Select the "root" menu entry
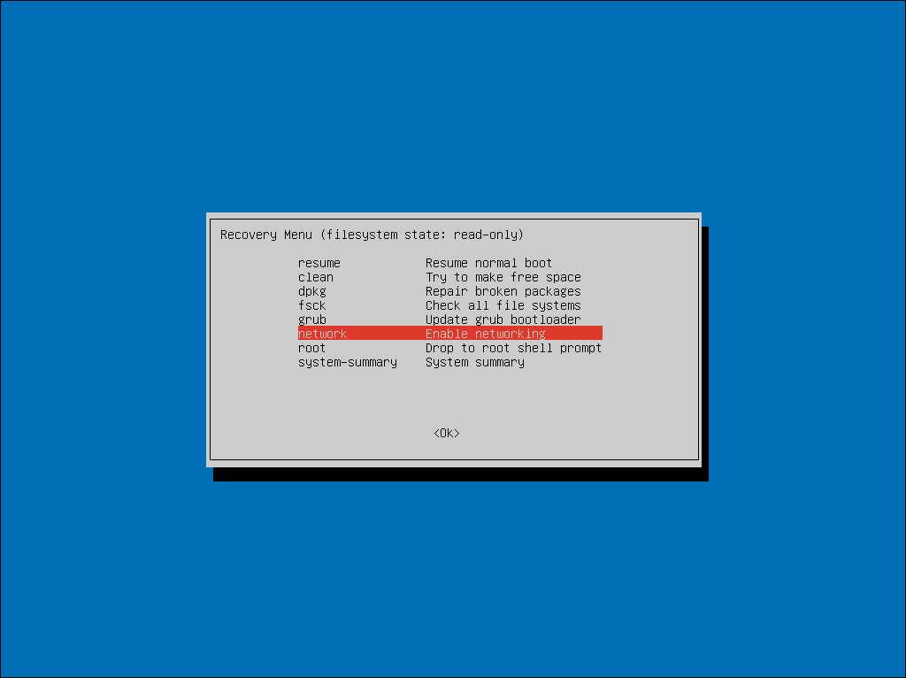 (312, 348)
